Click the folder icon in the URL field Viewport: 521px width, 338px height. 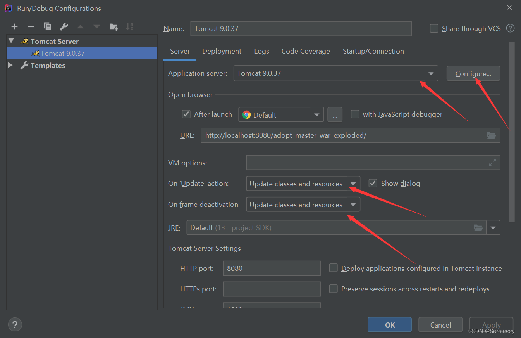tap(491, 135)
